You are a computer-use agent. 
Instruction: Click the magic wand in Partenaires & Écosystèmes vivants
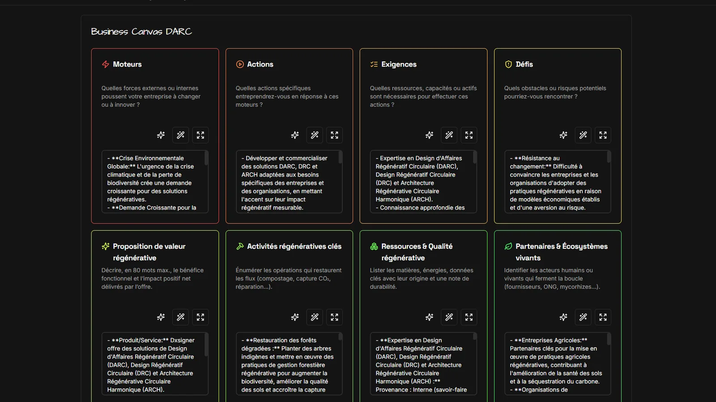584,317
